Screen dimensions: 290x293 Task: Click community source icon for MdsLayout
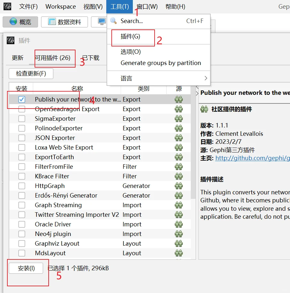[179, 253]
